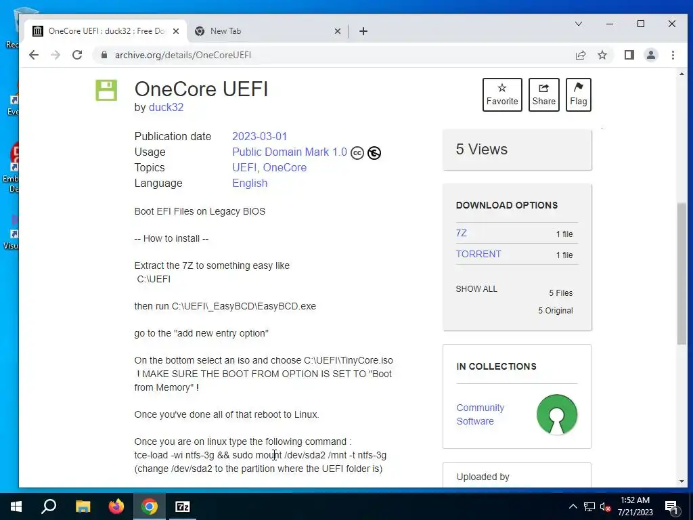The image size is (693, 520).
Task: Open Public Domain Mark 1.0 link
Action: (x=290, y=152)
